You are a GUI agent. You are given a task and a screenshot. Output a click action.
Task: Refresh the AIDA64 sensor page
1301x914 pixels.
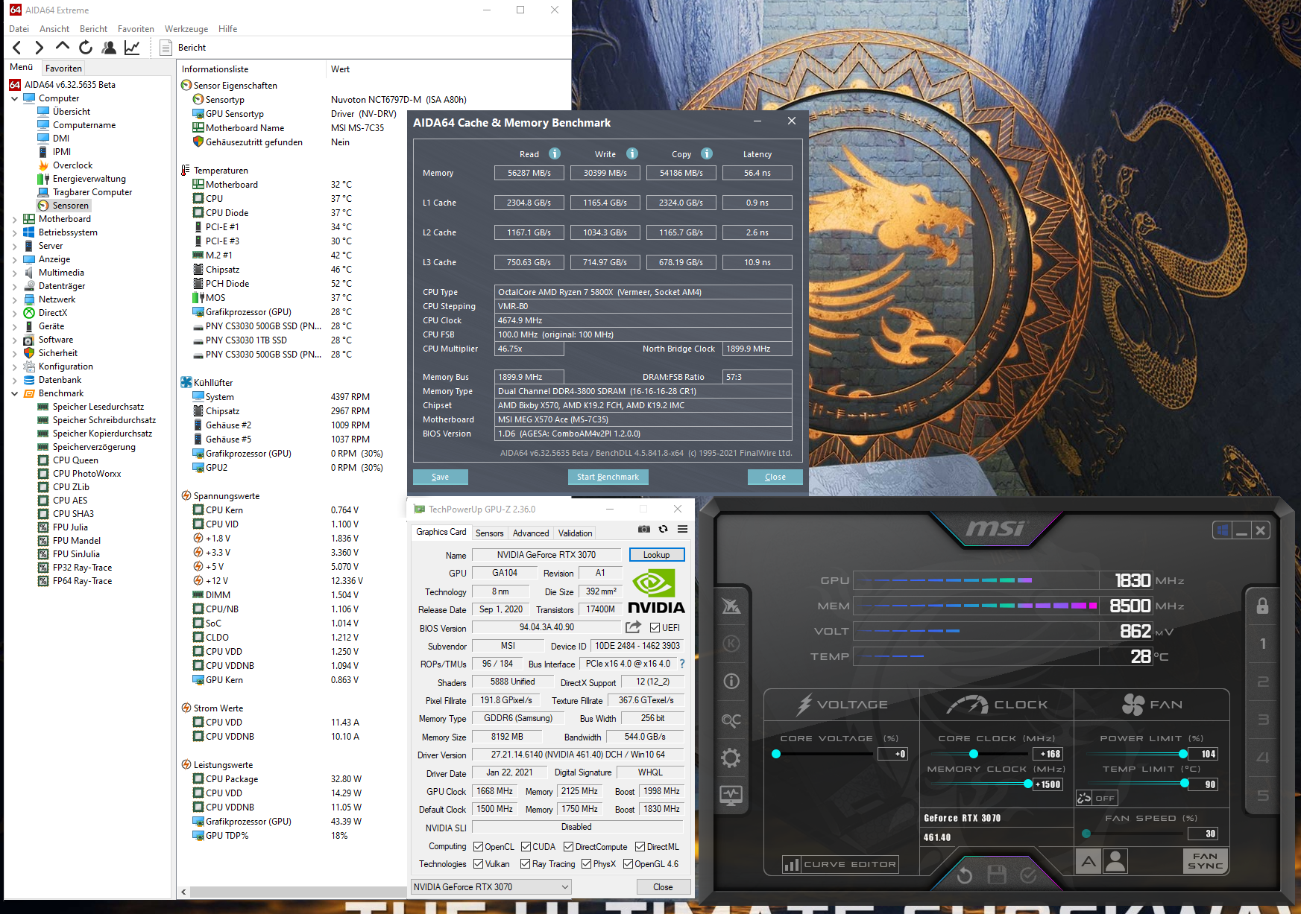click(x=86, y=48)
